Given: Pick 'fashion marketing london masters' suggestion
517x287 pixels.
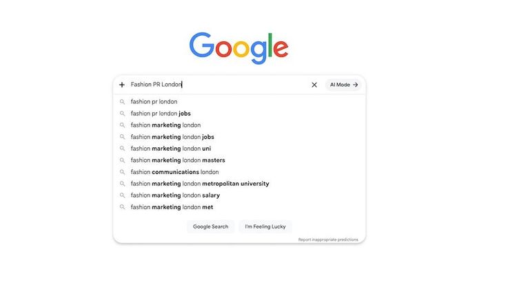Looking at the screenshot, I should pos(239,160).
